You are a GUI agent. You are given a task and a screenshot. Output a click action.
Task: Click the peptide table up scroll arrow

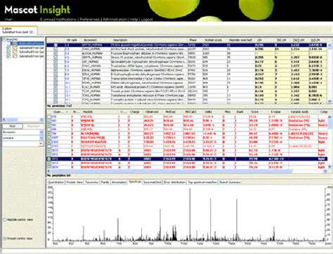330,116
